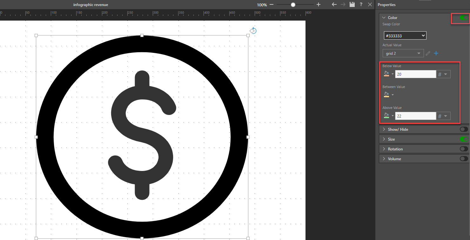The width and height of the screenshot is (470, 240).
Task: Click the Properties panel header
Action: (x=386, y=4)
